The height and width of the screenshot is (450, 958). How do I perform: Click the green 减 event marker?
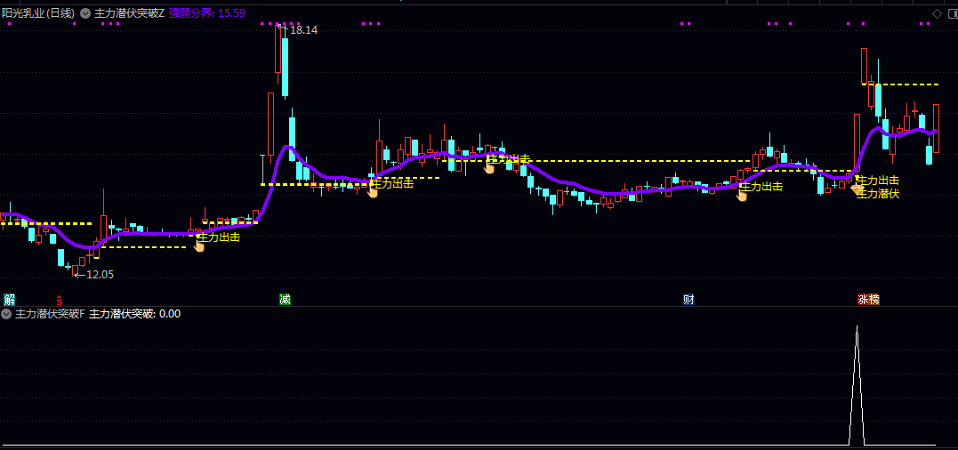[285, 299]
